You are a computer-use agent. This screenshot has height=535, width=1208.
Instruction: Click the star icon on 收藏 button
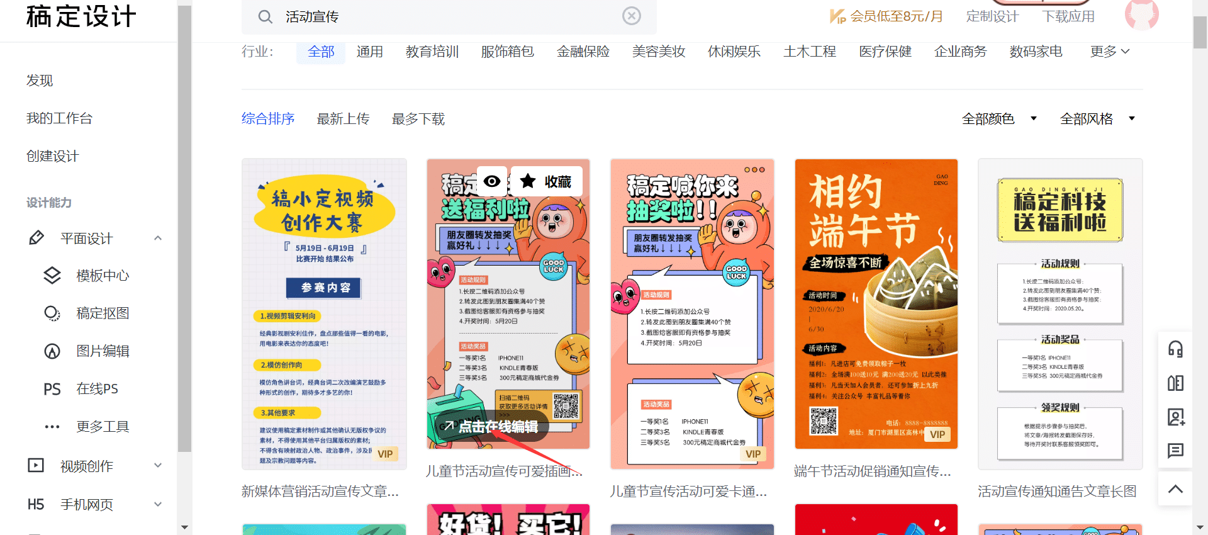pos(528,181)
